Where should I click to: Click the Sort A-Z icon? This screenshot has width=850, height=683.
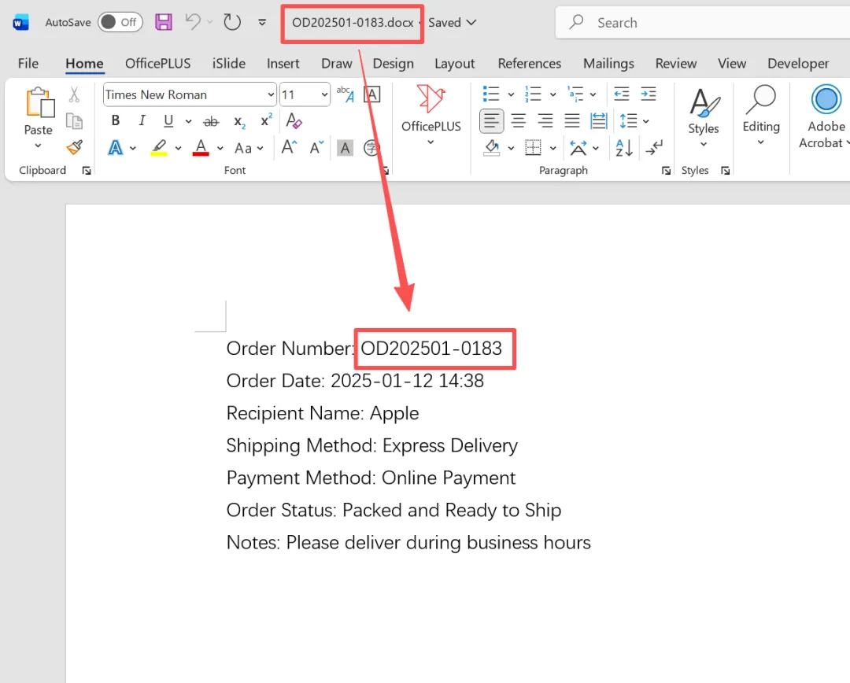(x=624, y=147)
